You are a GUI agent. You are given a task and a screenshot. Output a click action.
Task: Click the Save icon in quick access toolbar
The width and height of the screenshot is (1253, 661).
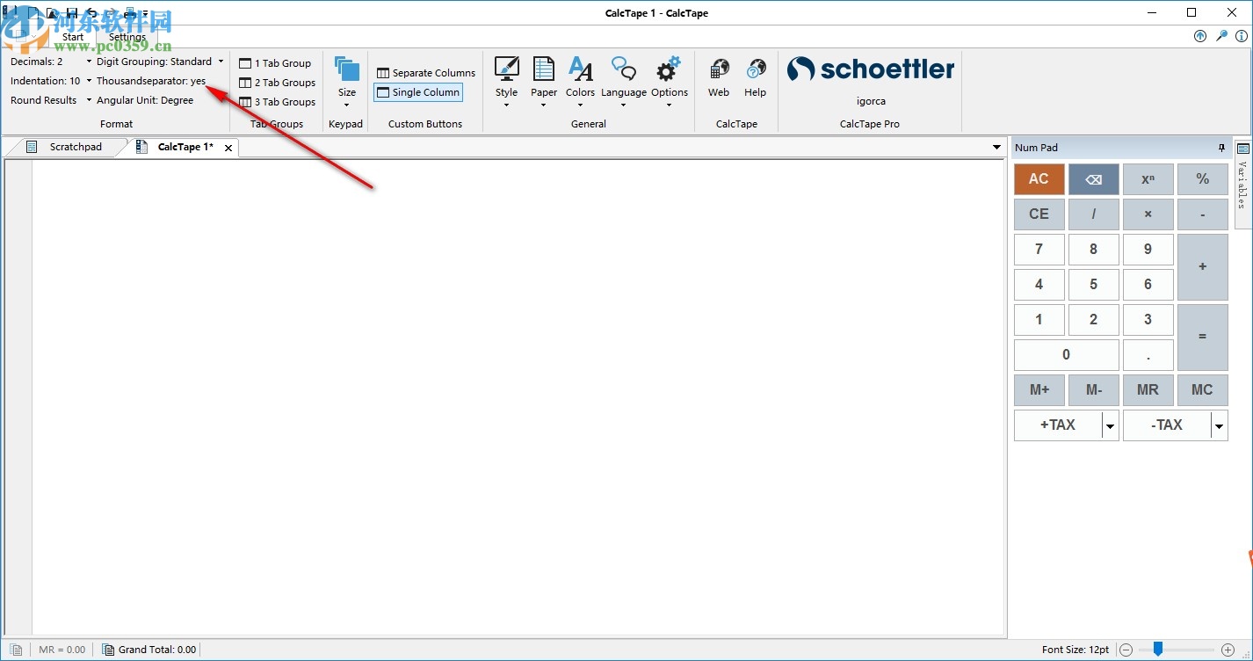coord(73,13)
